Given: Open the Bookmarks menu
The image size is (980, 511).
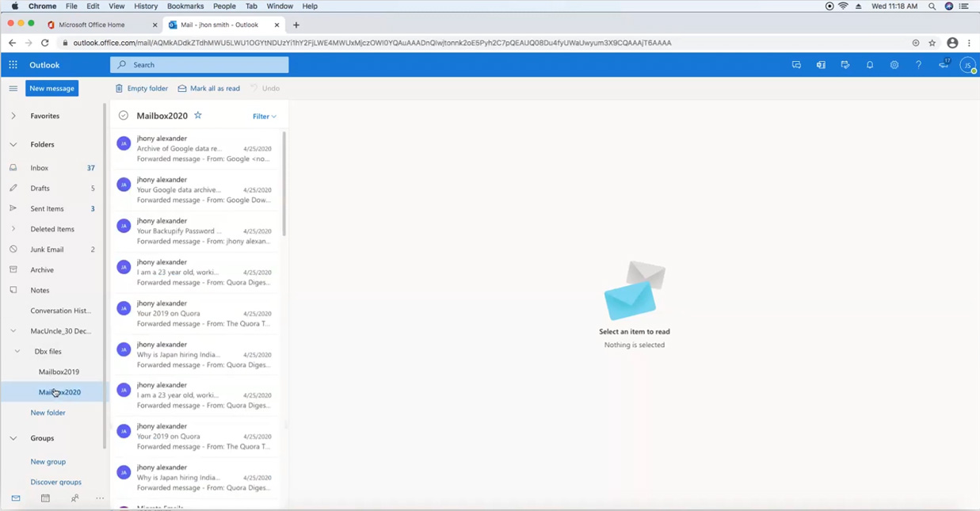Looking at the screenshot, I should click(185, 6).
